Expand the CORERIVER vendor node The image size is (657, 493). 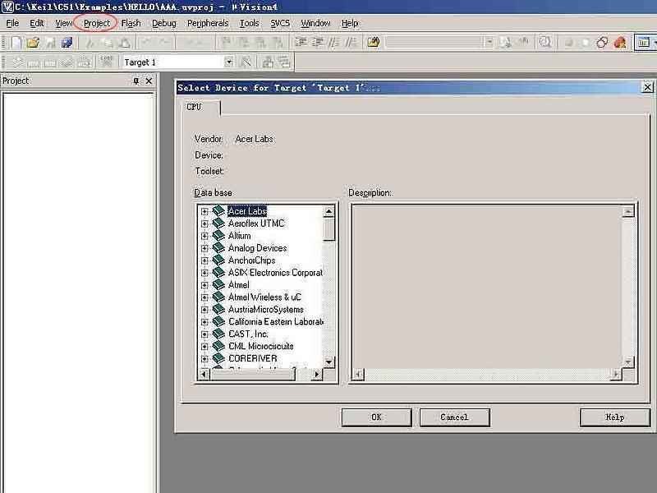tap(204, 359)
